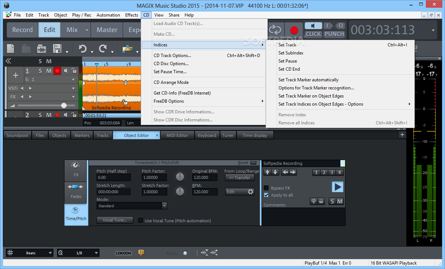Open the save options dropdown arrow
Viewport: 445px width, 269px height.
pyautogui.click(x=67, y=52)
